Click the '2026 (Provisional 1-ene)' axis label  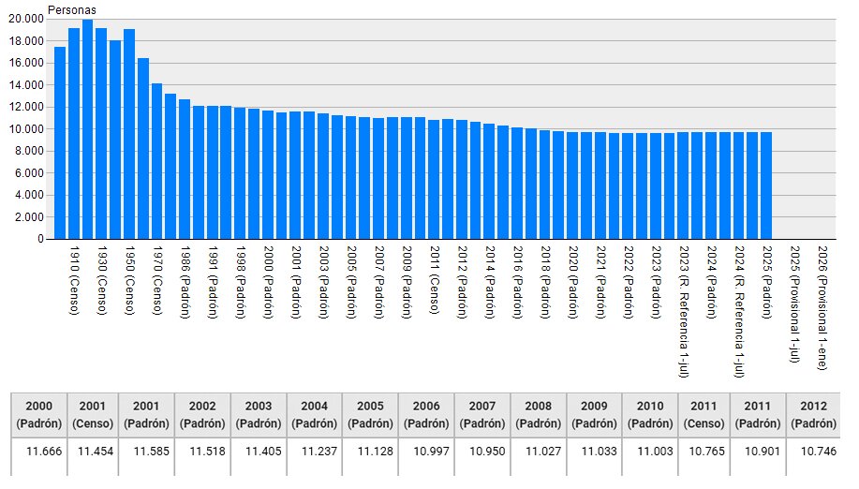click(822, 308)
